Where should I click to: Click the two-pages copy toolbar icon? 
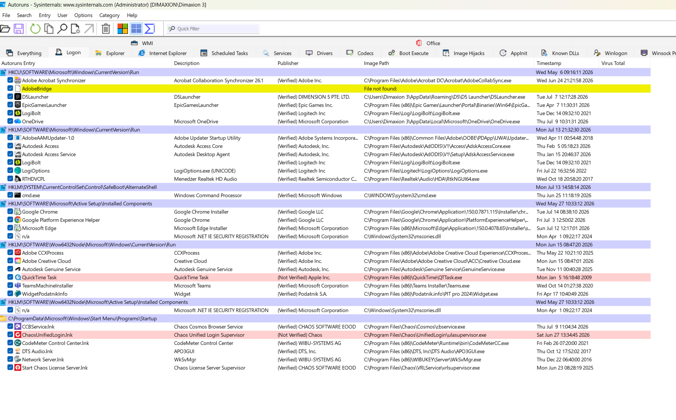pos(49,29)
